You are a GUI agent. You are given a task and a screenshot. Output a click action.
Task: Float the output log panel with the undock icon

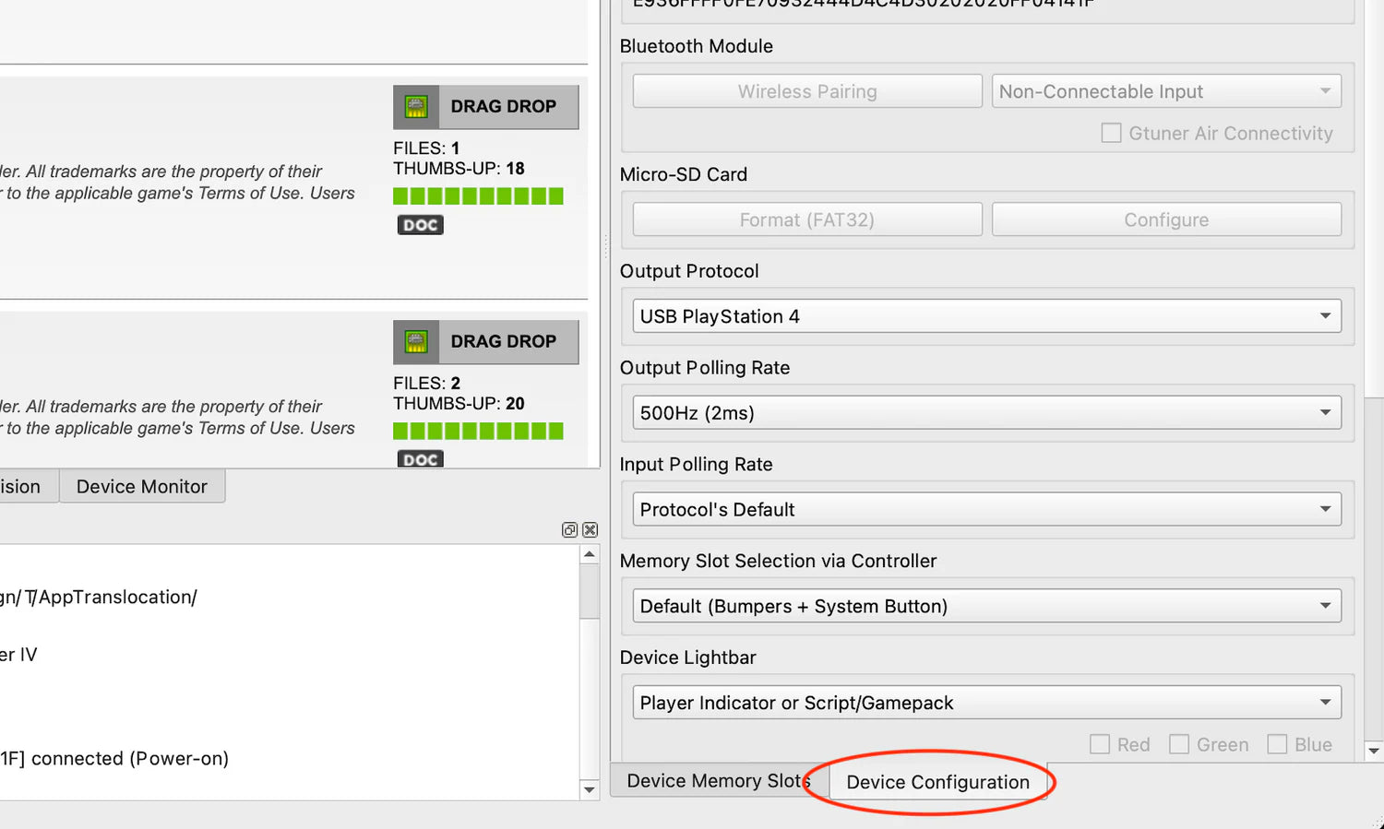coord(569,530)
